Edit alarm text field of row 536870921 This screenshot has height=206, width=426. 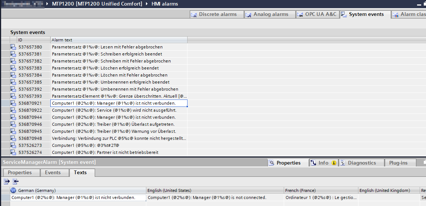click(x=119, y=103)
